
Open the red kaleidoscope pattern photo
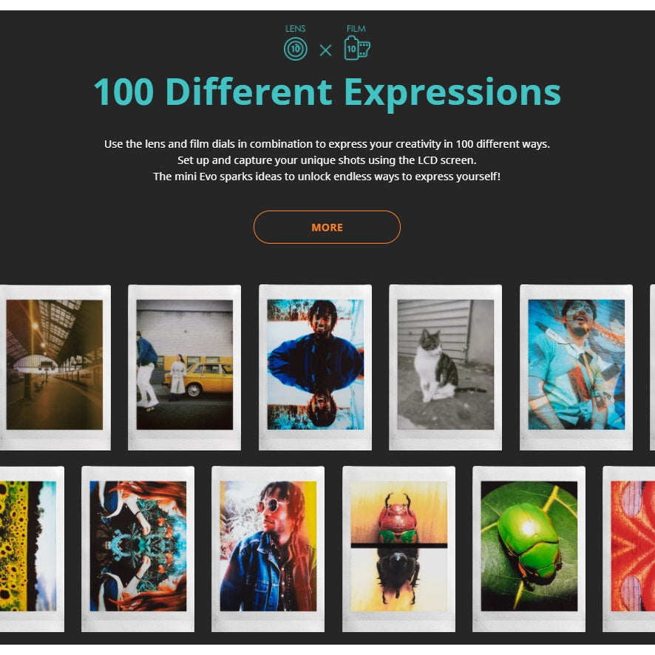pyautogui.click(x=629, y=549)
